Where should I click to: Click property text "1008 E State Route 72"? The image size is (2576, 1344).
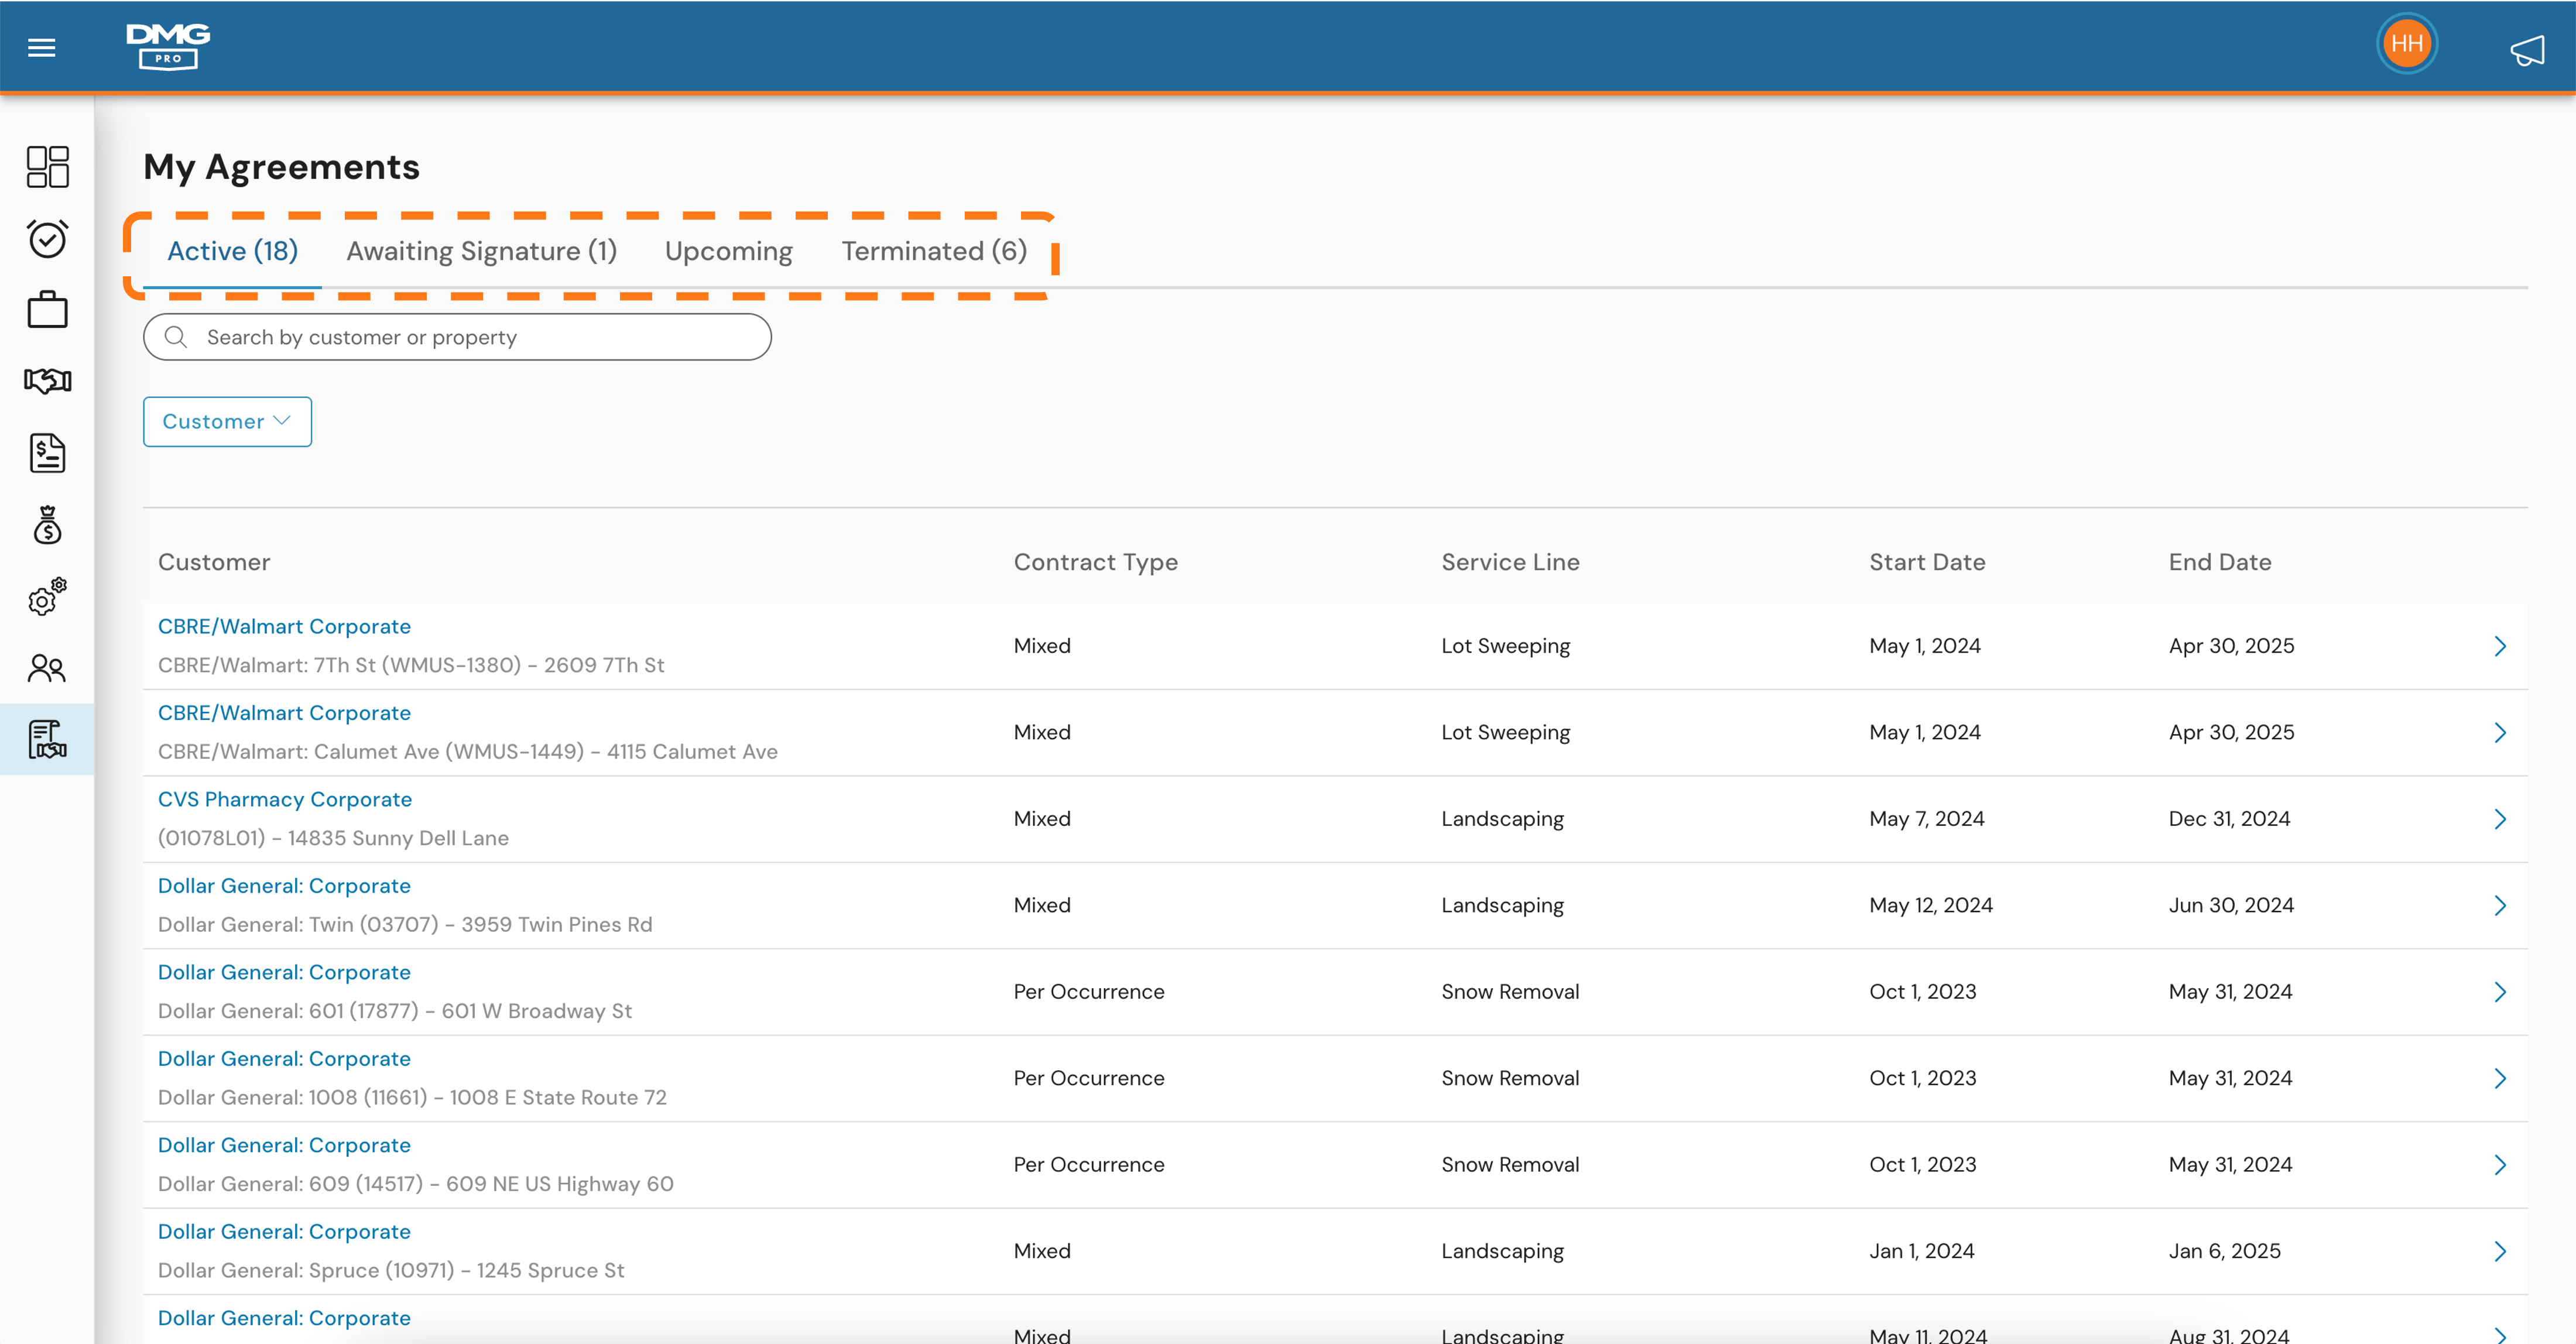[x=558, y=1098]
